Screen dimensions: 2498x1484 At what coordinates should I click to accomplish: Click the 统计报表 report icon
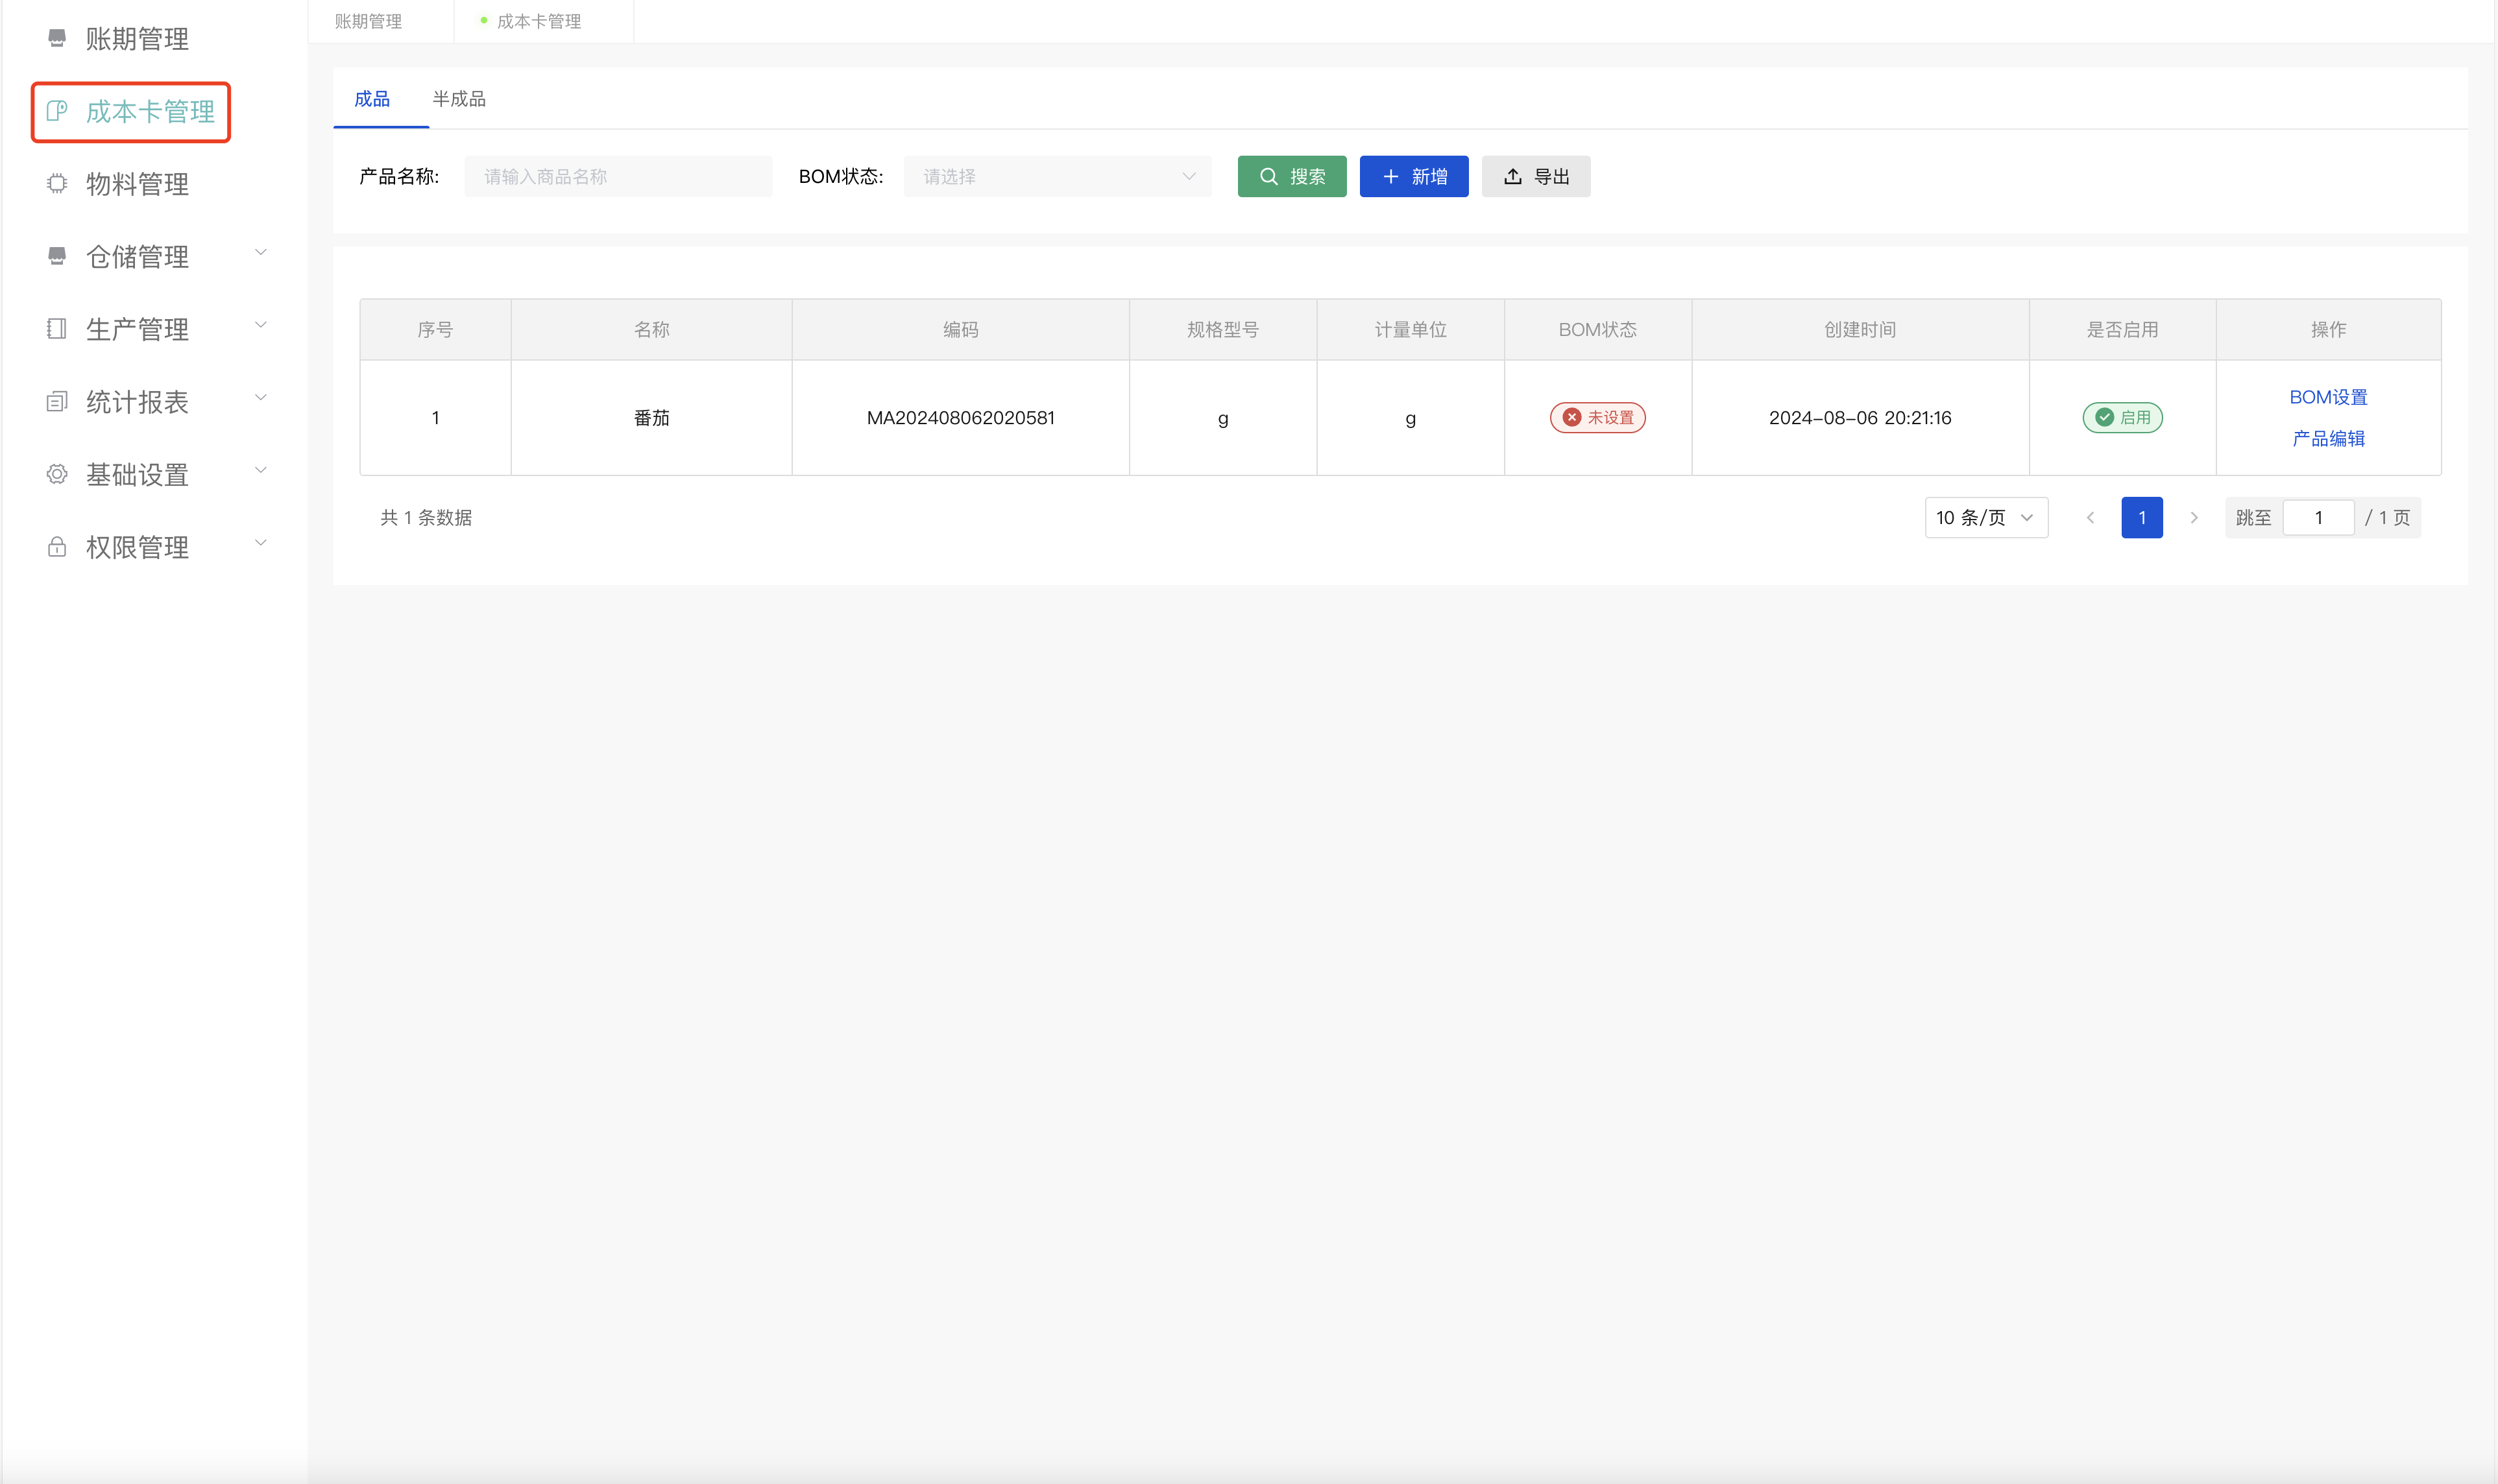pos(57,402)
